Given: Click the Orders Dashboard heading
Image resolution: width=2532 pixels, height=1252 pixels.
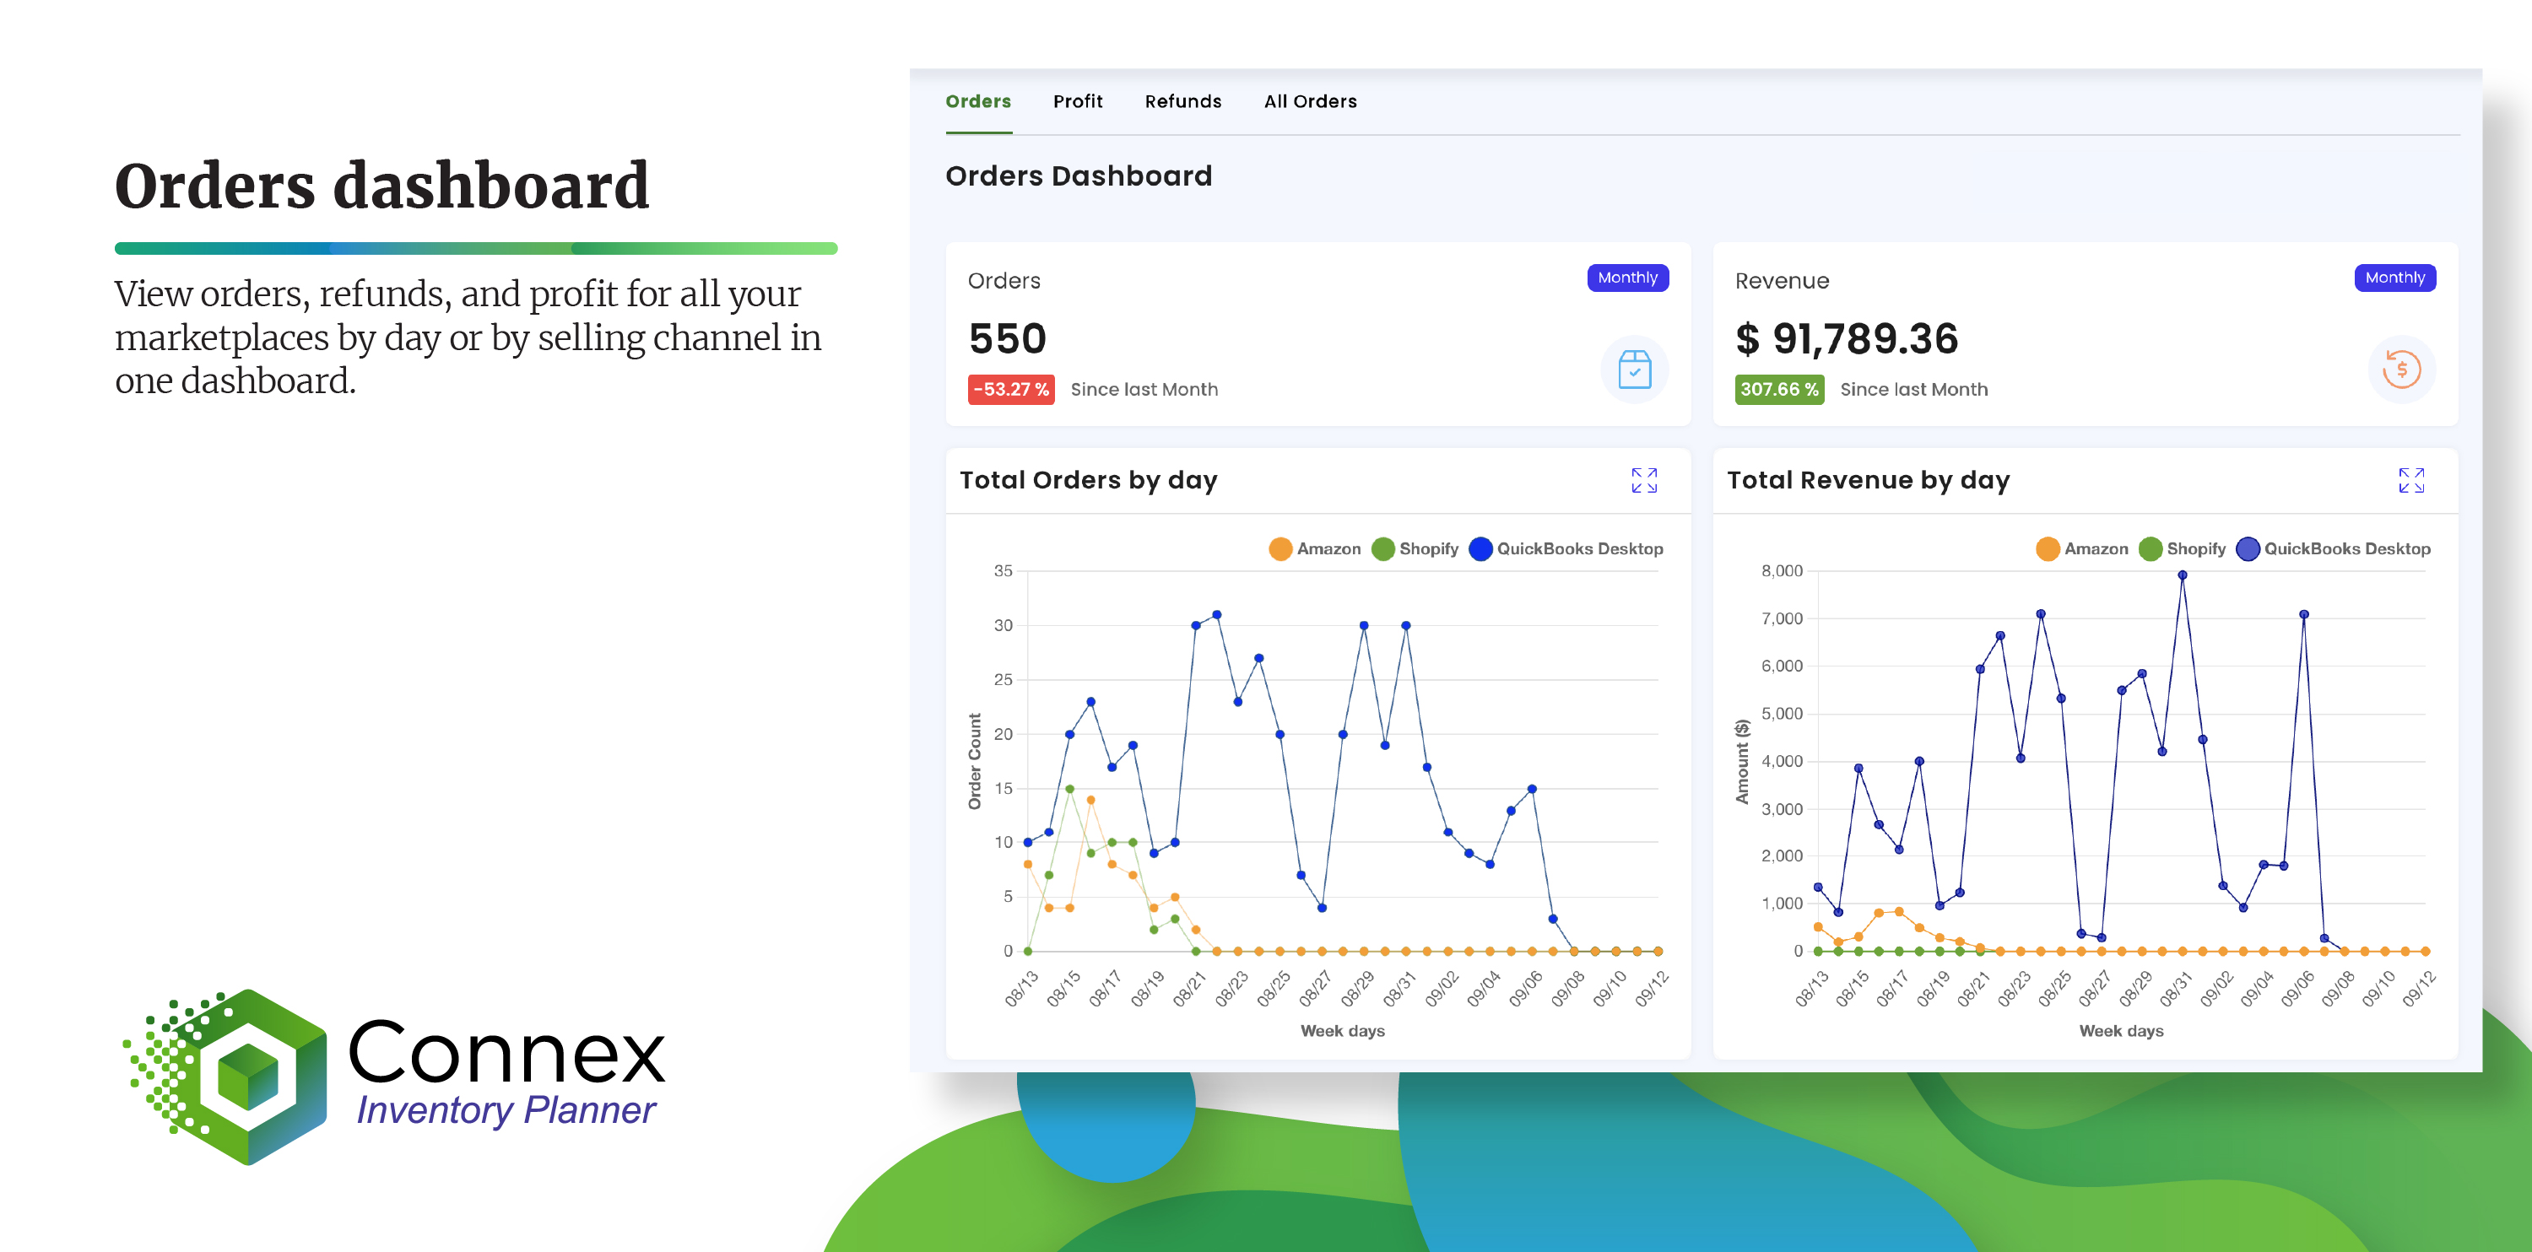Looking at the screenshot, I should click(1079, 176).
